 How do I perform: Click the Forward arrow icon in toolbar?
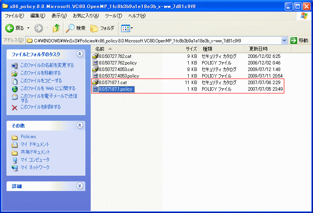(38, 28)
